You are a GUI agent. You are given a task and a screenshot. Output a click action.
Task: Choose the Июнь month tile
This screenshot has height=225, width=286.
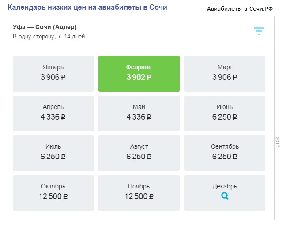225,113
